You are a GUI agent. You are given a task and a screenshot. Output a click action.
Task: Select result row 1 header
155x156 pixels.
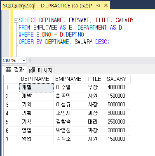(x=12, y=87)
